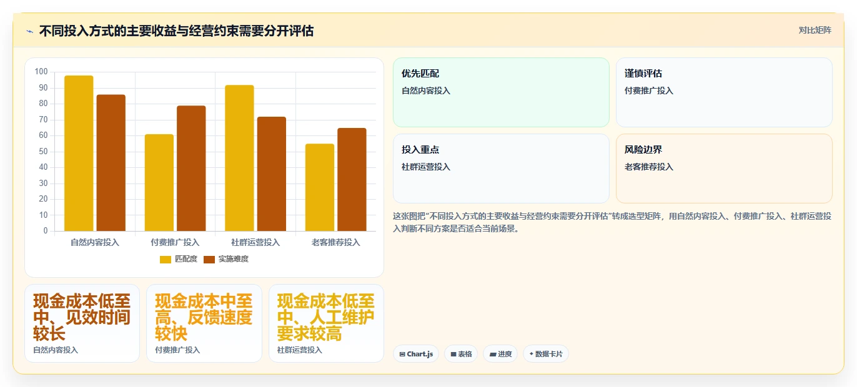Select the 进度 tag chip
857x387 pixels.
click(x=500, y=354)
